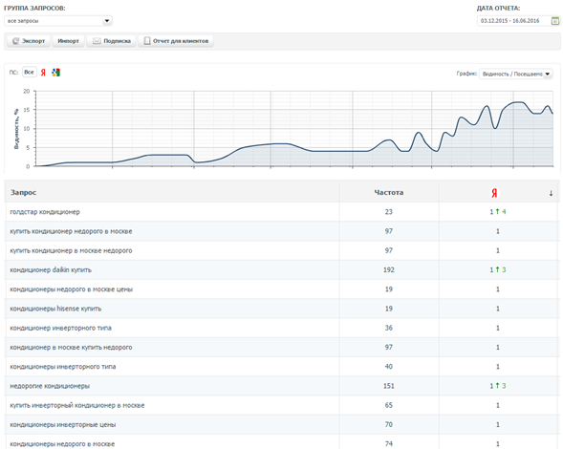Click the Импорт button
Viewport: 563px width, 449px height.
(x=68, y=41)
